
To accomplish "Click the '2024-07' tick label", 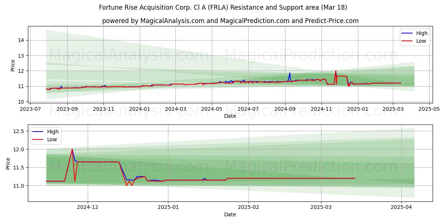I will 248,109.
